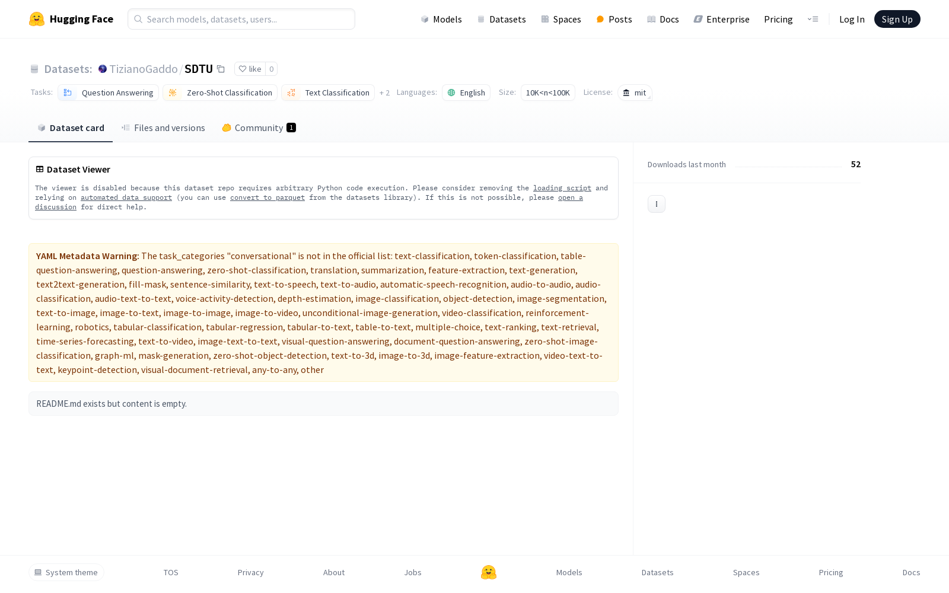The height and width of the screenshot is (593, 949).
Task: Select the Zero-Shot Classification task tag
Action: pos(220,93)
